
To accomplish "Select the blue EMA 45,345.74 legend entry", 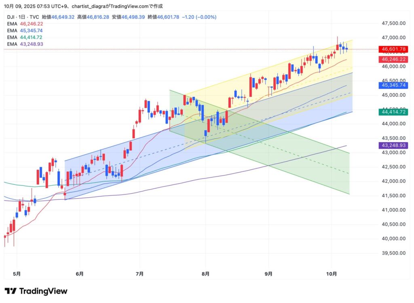I will pyautogui.click(x=25, y=30).
